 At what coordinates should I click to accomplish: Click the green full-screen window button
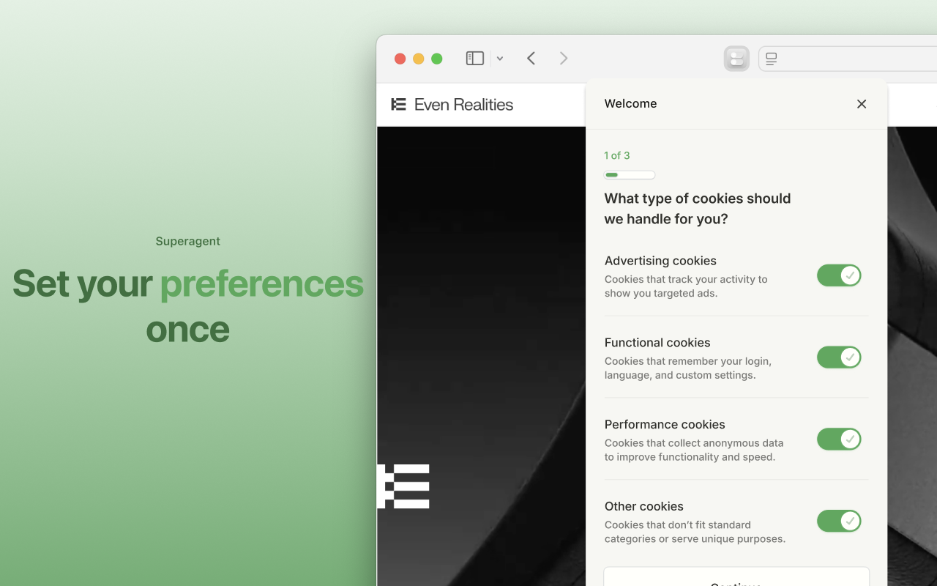pos(437,59)
